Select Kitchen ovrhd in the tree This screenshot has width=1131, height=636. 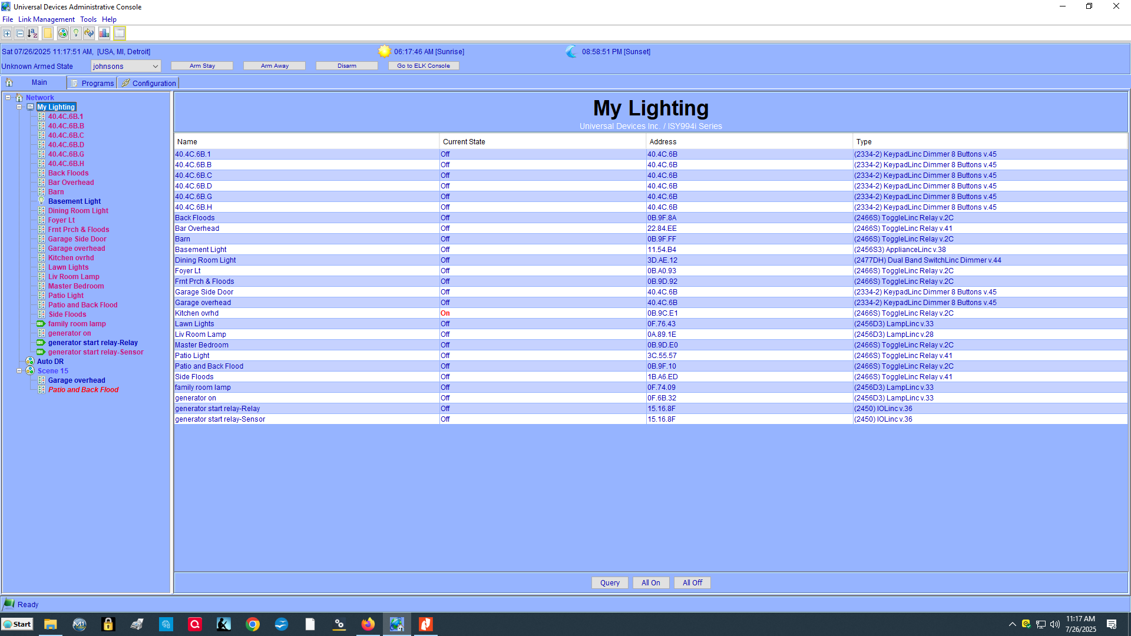tap(71, 258)
